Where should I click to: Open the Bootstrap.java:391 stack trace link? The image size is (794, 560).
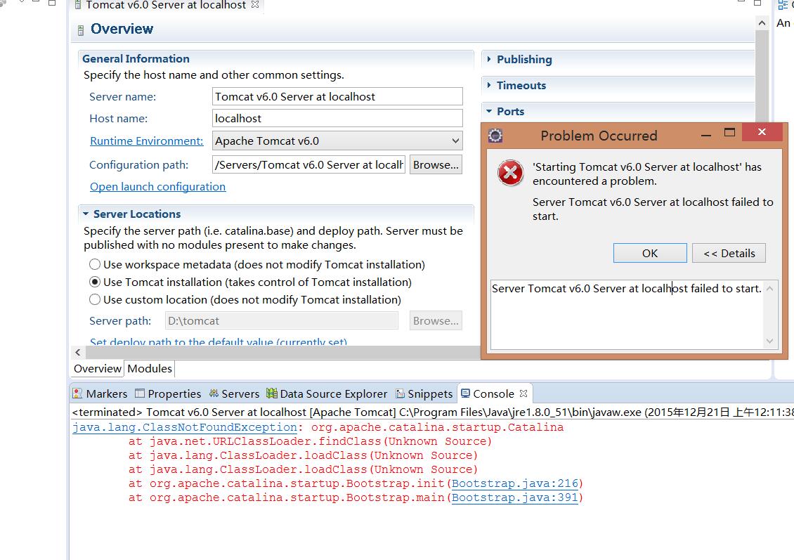pos(514,497)
